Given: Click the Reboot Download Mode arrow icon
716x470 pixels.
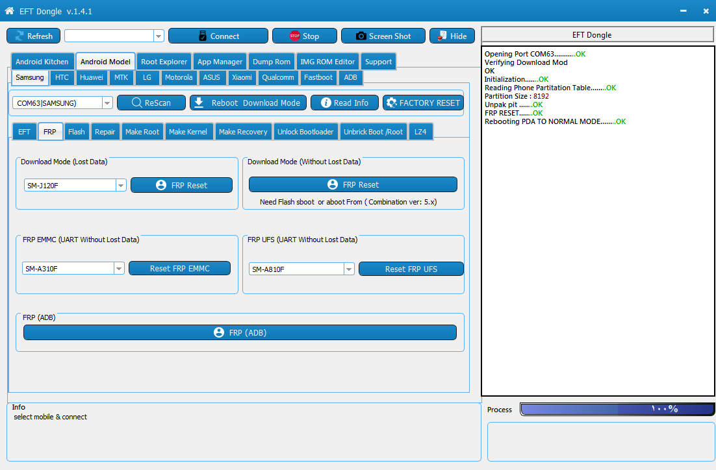Looking at the screenshot, I should tap(199, 103).
